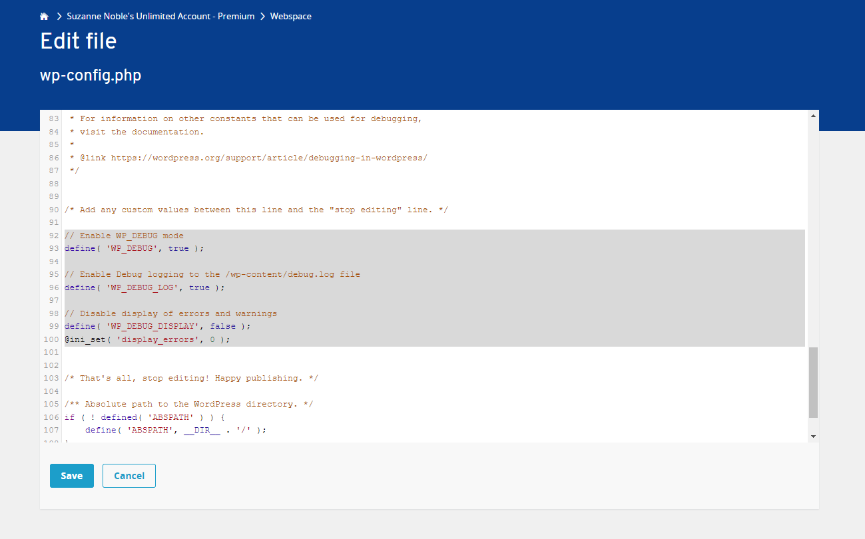Viewport: 865px width, 539px height.
Task: Go to the Webspace breadcrumb link
Action: click(x=290, y=16)
